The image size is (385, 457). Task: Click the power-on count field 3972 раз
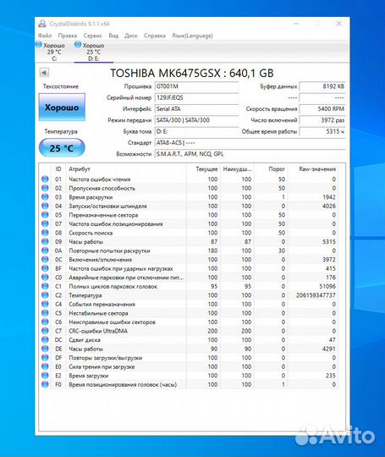tap(322, 120)
